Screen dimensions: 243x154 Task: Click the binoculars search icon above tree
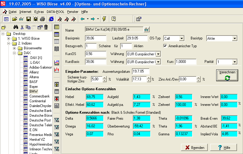(x=16, y=27)
